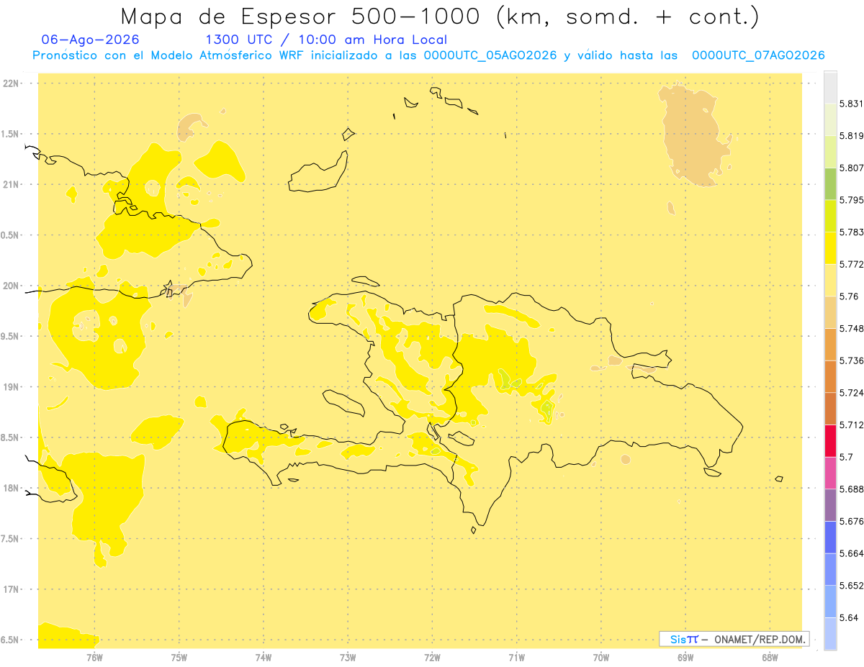The image size is (864, 667).
Task: Click the legend value 5.688
Action: tap(851, 489)
